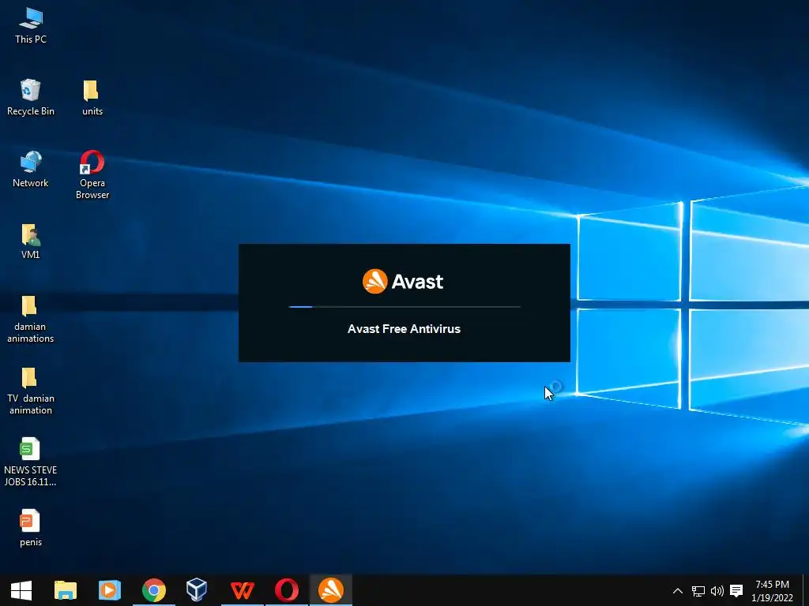Image resolution: width=809 pixels, height=606 pixels.
Task: Select the Opera Browser shortcut on desktop
Action: pos(92,175)
